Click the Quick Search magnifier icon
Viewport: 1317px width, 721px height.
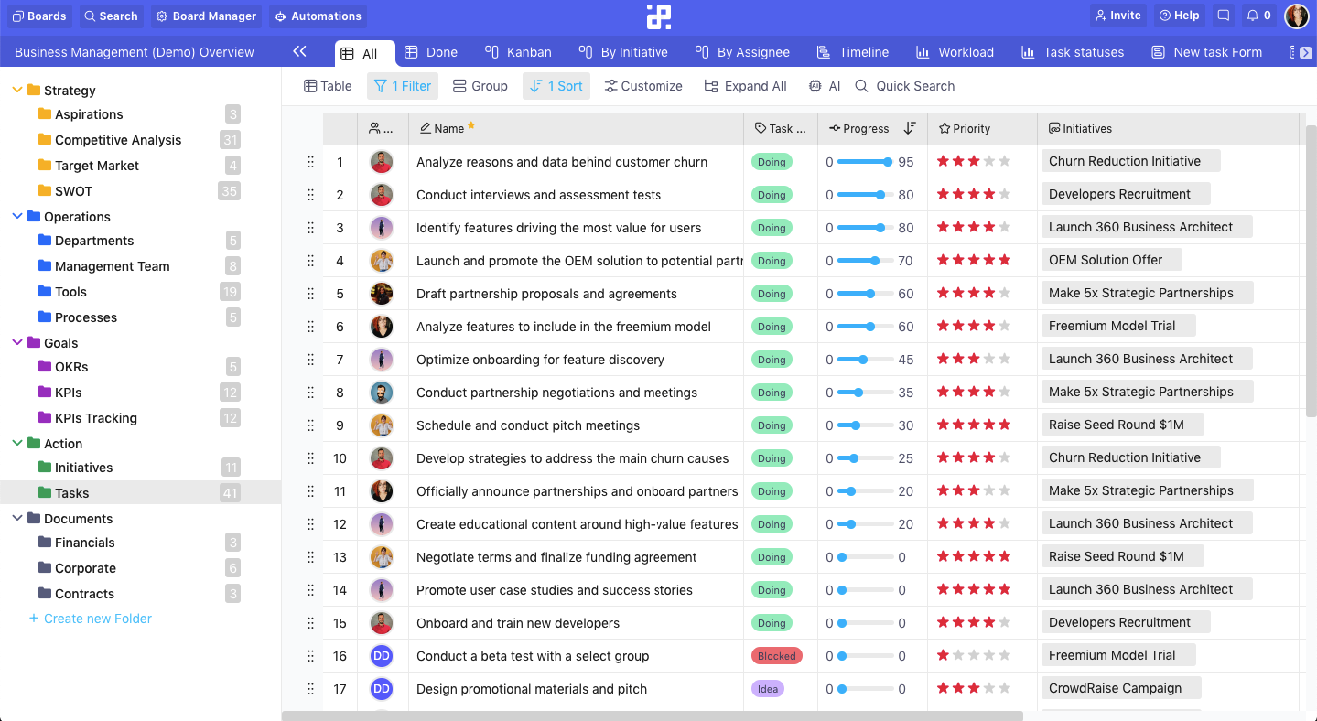point(860,85)
